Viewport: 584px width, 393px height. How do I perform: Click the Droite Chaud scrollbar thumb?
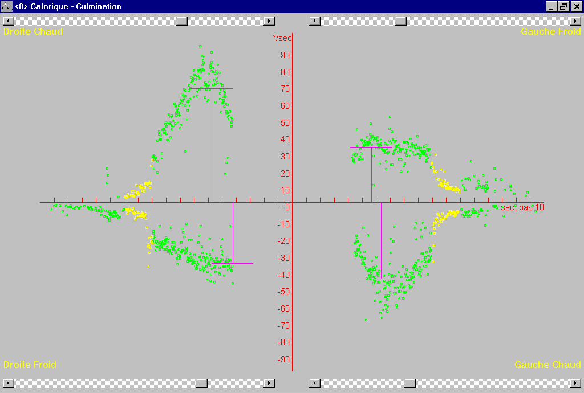pos(182,21)
